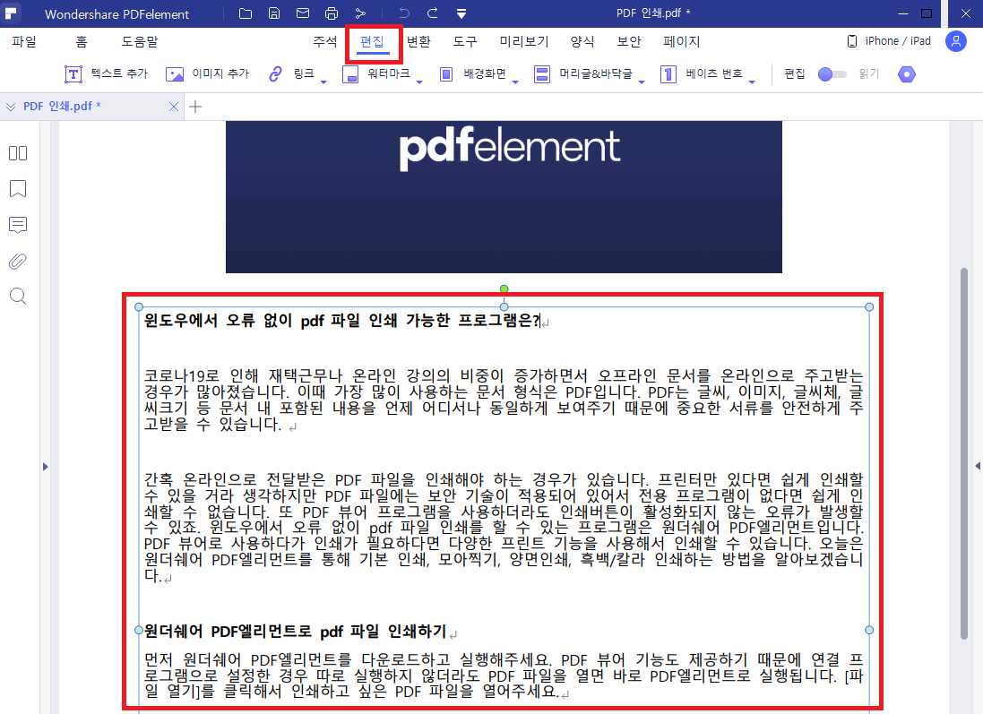This screenshot has height=714, width=983.
Task: Open the attachments paperclip panel
Action: click(18, 261)
